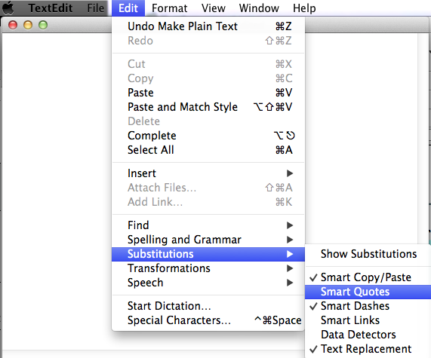Screen dimensions: 431x358
Task: Click Show Substitutions
Action: 368,254
